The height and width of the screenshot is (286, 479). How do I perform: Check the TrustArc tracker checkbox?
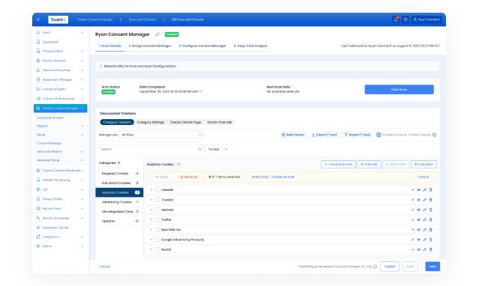157,200
